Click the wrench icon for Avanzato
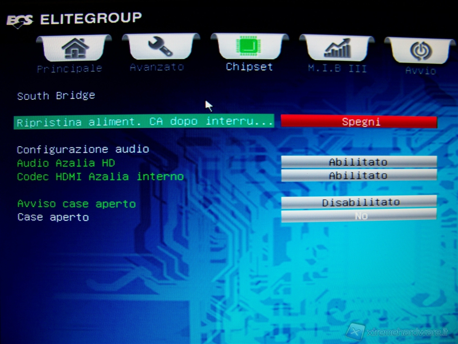Screen dimensions: 458x344 click(x=160, y=47)
